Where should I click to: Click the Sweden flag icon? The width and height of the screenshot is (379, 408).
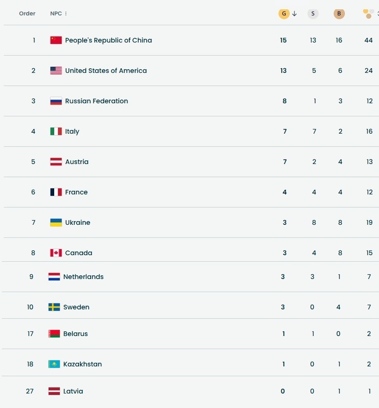(x=54, y=307)
